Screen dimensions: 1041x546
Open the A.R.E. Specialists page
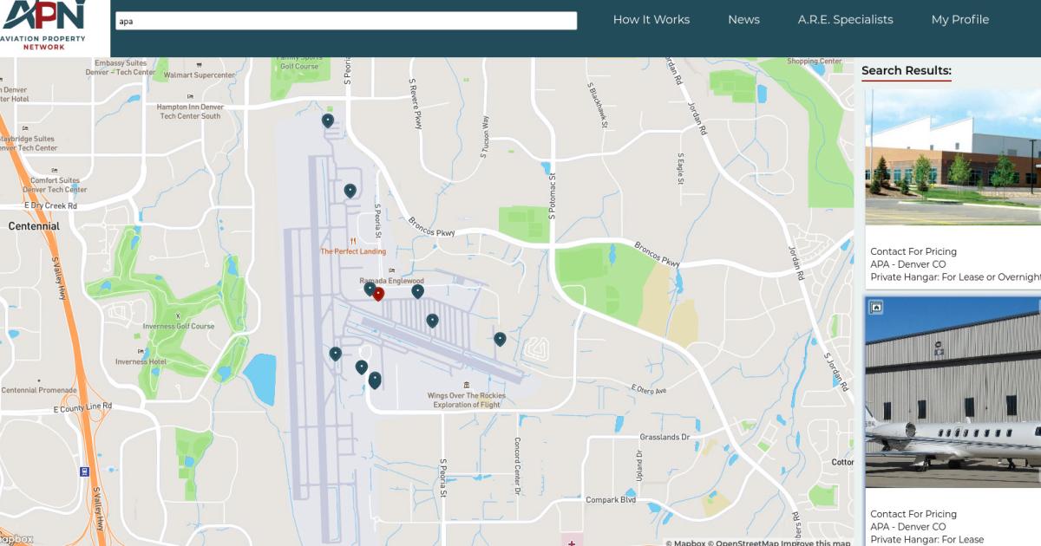click(845, 20)
